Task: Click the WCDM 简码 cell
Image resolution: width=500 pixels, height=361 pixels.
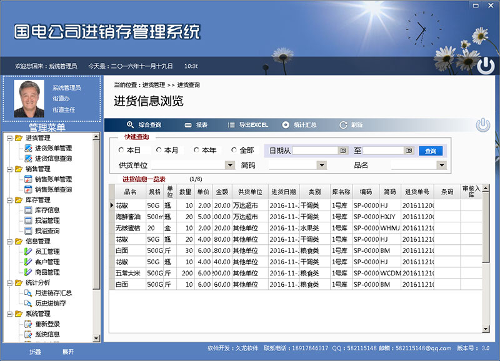Action: [x=390, y=273]
